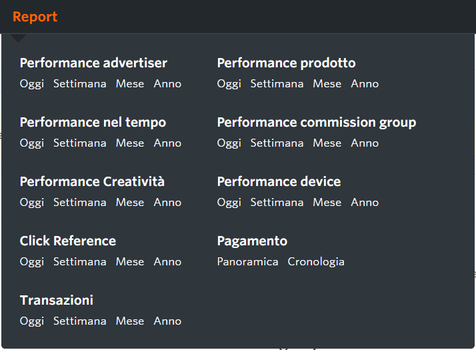Open Performance nel tempo report
This screenshot has width=476, height=350.
93,123
